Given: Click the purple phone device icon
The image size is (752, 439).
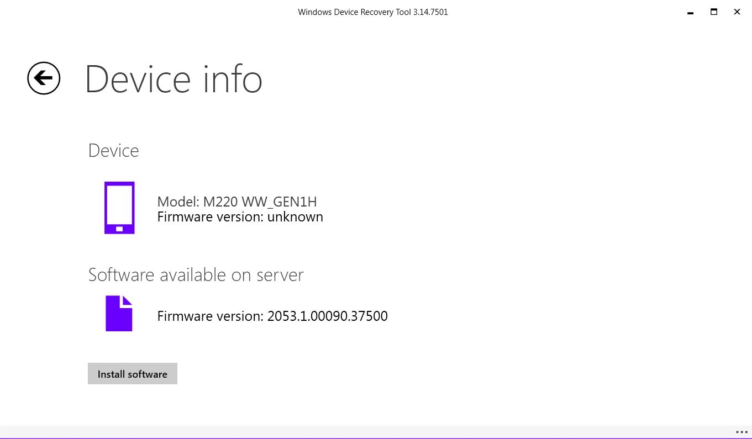Looking at the screenshot, I should 119,208.
